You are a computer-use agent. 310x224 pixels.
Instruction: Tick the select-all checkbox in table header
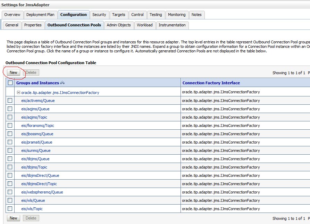coord(10,83)
